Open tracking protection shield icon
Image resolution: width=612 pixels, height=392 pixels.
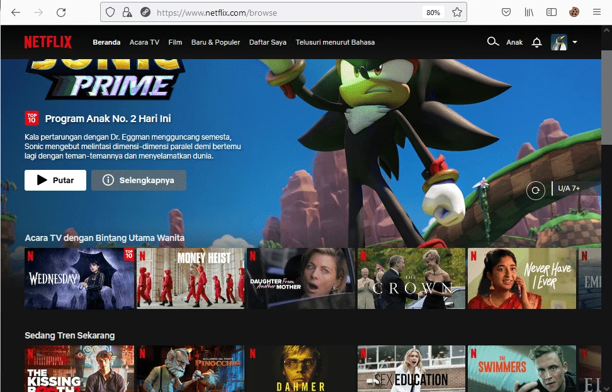pos(110,13)
